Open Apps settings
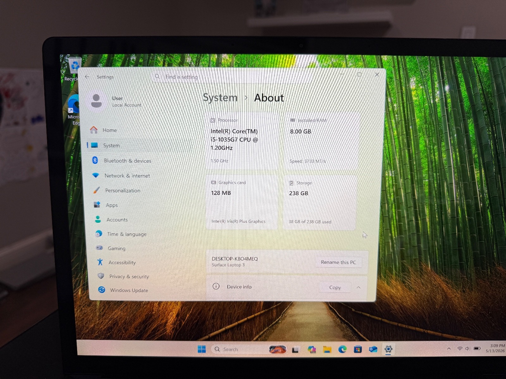The height and width of the screenshot is (379, 506). 139,205
